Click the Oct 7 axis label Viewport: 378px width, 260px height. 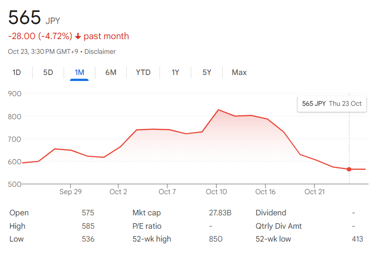167,192
